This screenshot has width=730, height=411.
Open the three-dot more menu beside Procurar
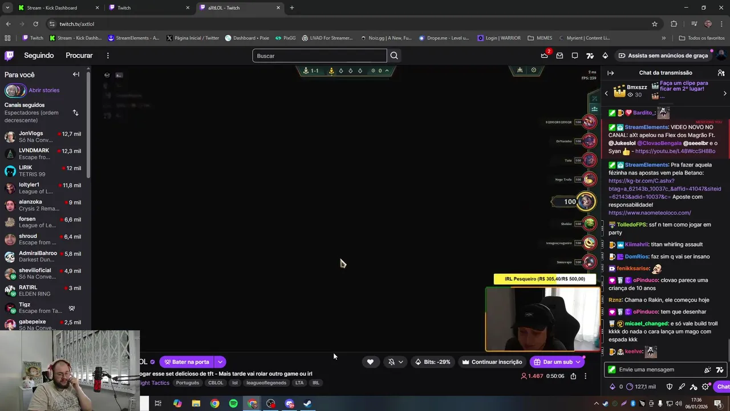click(108, 55)
